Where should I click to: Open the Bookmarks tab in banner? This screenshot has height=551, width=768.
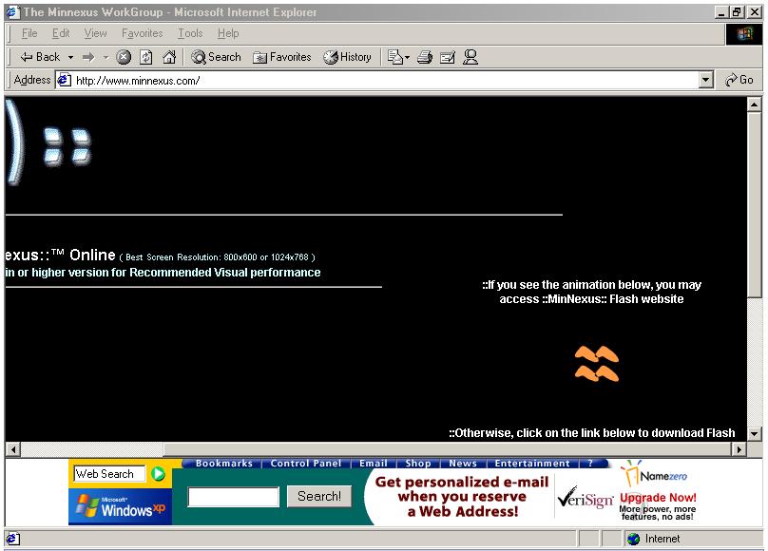(x=223, y=464)
